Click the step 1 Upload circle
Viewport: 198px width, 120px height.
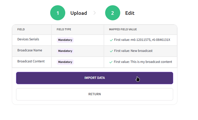tap(58, 13)
